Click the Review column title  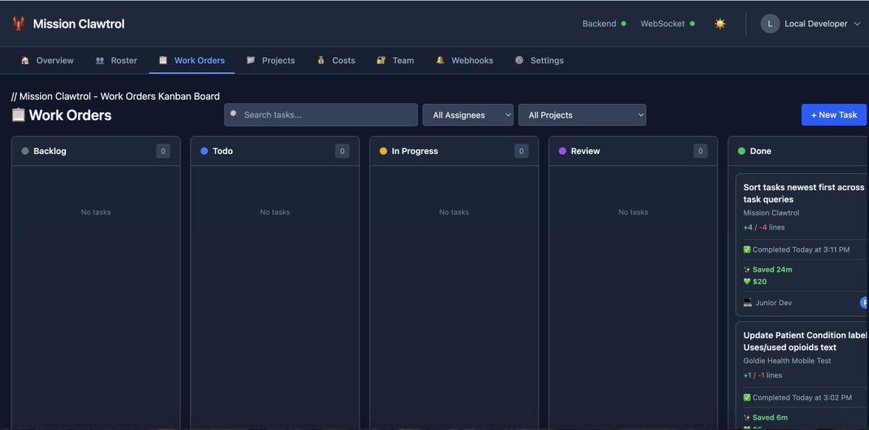pyautogui.click(x=585, y=151)
